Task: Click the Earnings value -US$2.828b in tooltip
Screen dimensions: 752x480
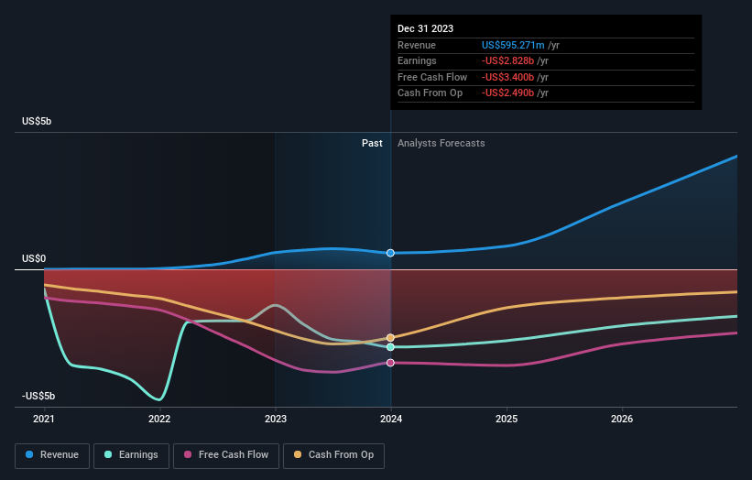Action: (507, 60)
